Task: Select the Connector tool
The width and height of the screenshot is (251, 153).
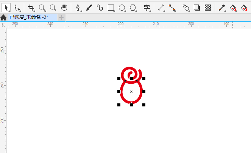Action: (172, 8)
